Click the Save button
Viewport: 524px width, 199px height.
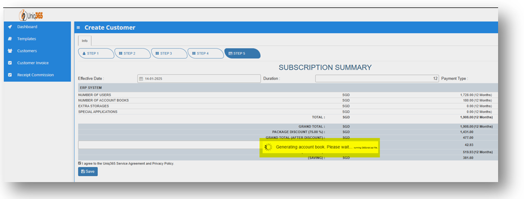tap(88, 171)
